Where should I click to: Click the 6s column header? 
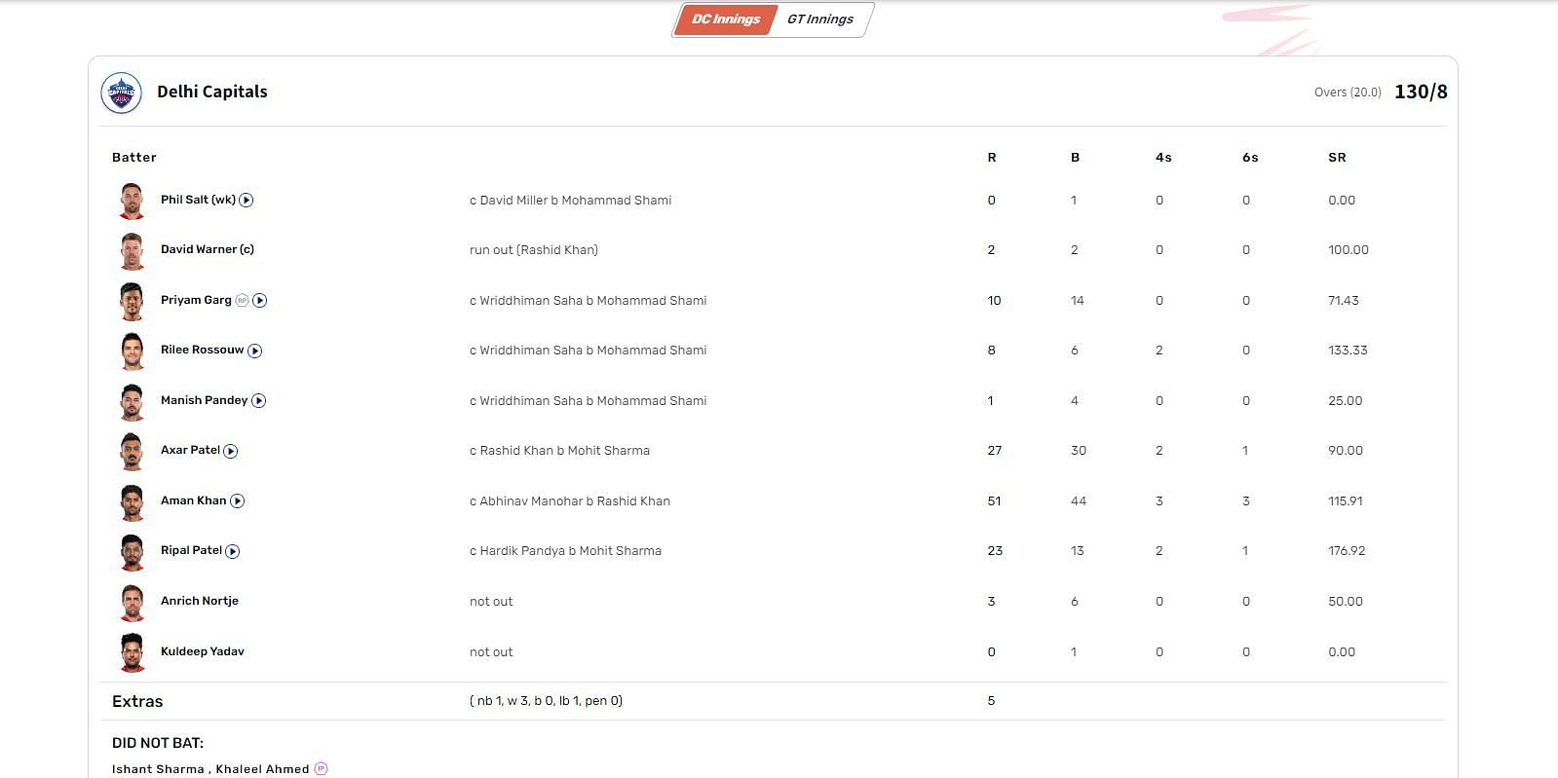pos(1250,157)
